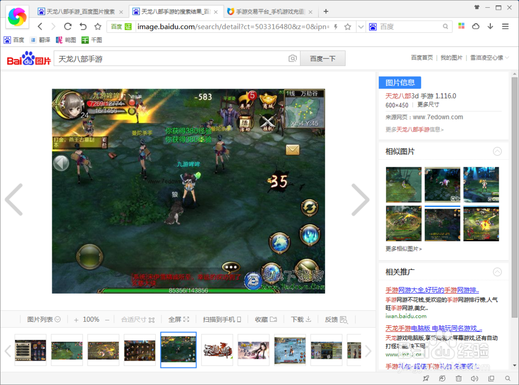
Task: Click the lightning speed-mode icon in address bar
Action: click(x=336, y=27)
